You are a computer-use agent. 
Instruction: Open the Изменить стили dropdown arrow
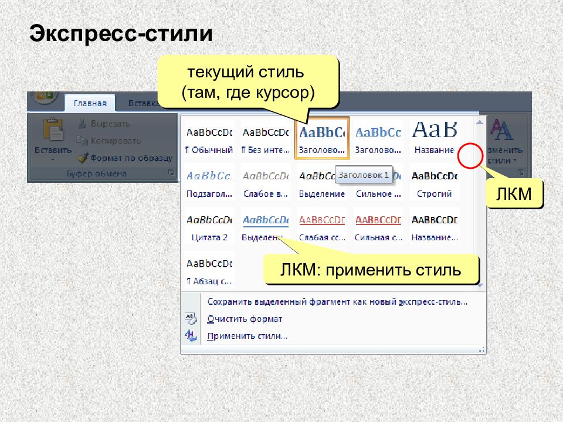[515, 161]
